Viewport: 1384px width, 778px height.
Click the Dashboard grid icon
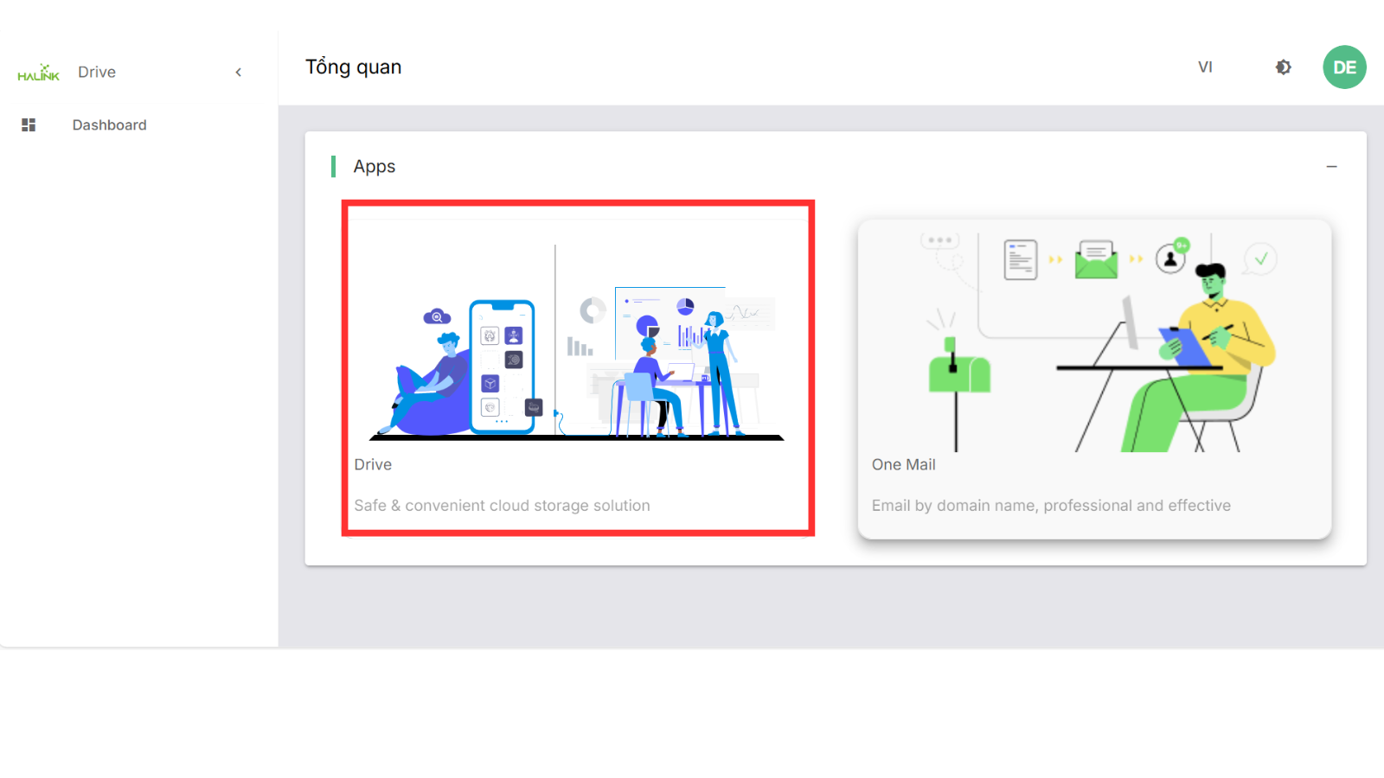(29, 125)
